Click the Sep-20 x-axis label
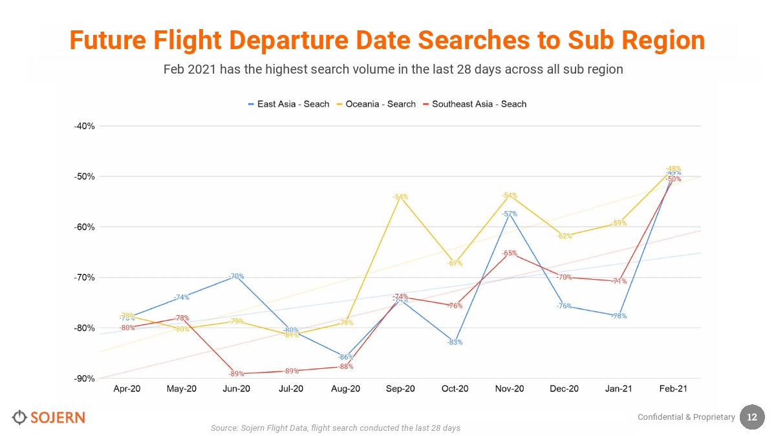The width and height of the screenshot is (776, 436). (400, 389)
